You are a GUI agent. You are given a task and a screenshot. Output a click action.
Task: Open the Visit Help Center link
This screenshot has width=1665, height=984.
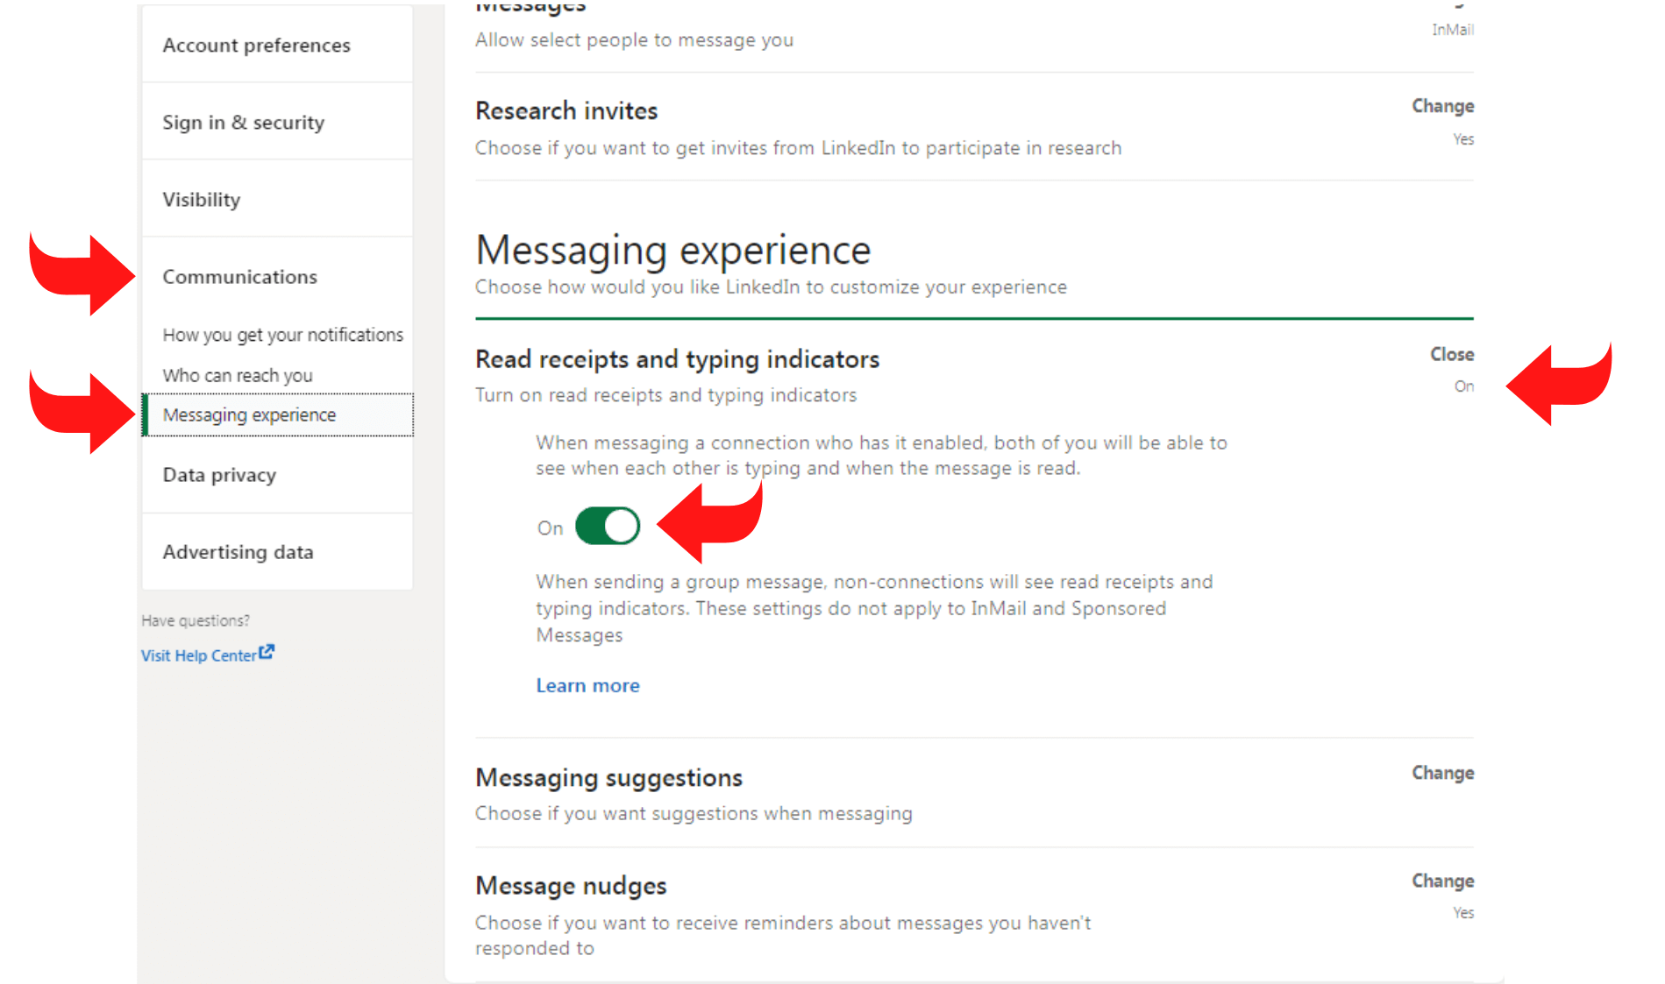coord(199,655)
